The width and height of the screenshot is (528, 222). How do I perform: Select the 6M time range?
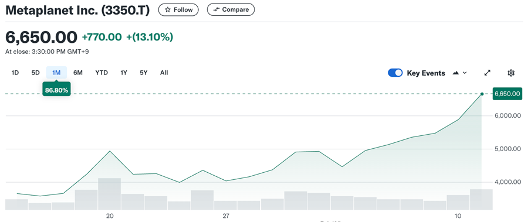[x=78, y=73]
